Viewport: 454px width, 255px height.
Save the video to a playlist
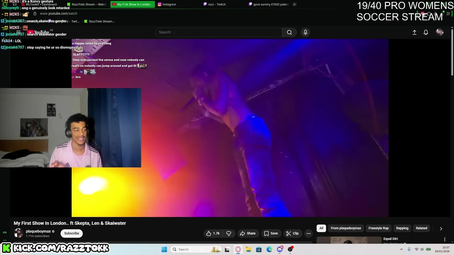coord(271,233)
